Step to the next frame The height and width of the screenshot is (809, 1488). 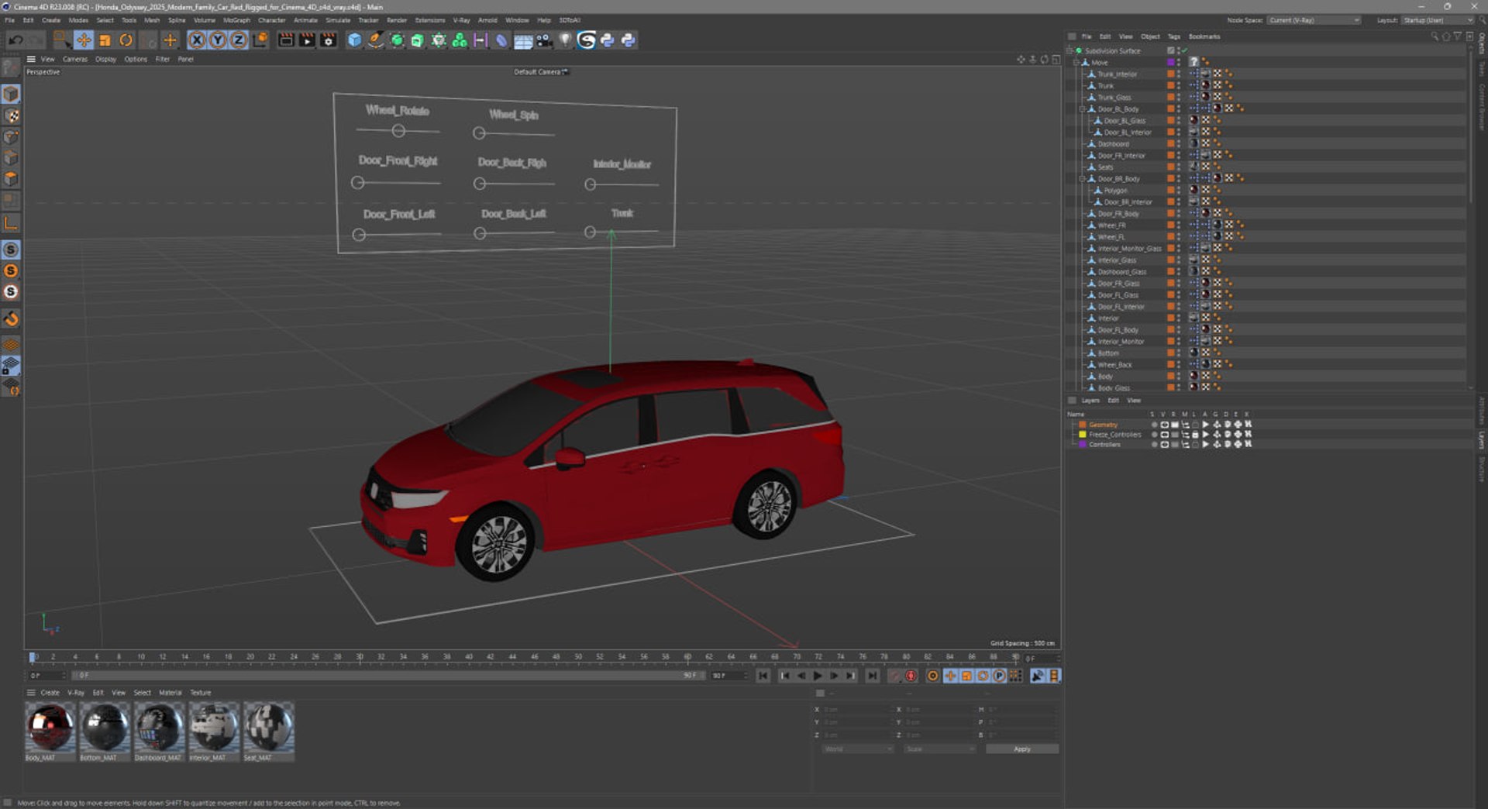(x=834, y=676)
